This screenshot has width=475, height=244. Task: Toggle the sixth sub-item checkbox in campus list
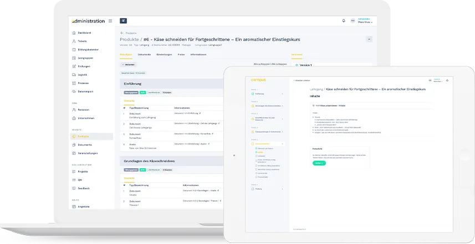pyautogui.click(x=256, y=170)
